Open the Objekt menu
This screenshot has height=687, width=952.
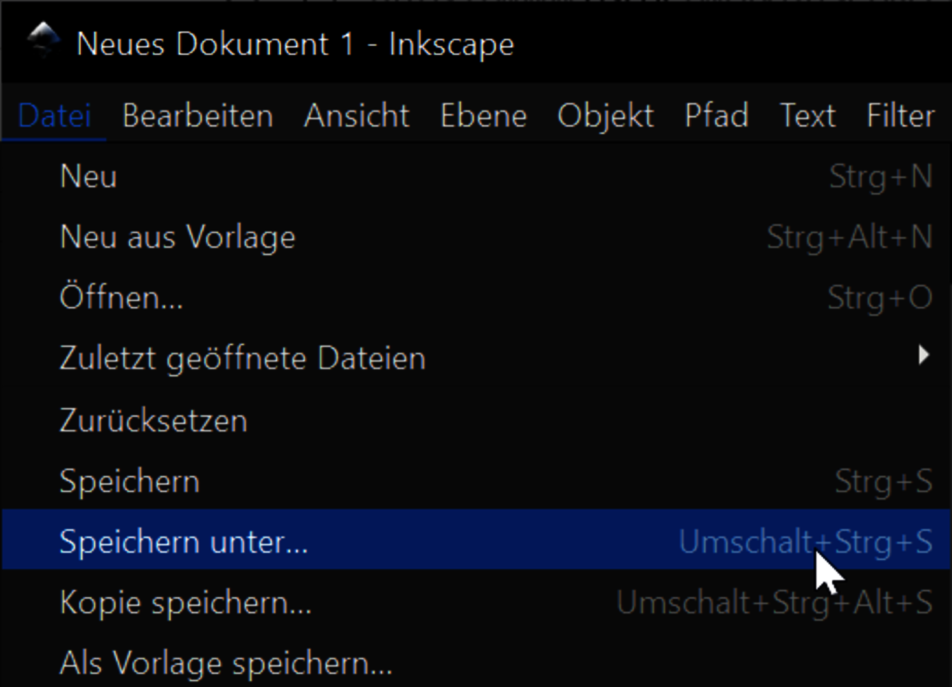(x=605, y=116)
